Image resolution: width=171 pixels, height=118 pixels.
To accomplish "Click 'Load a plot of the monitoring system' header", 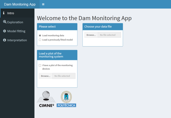I will (x=57, y=55).
